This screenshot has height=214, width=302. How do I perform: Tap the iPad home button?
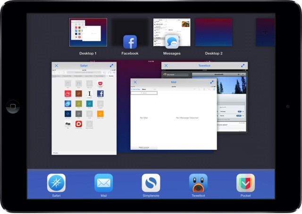(x=13, y=107)
